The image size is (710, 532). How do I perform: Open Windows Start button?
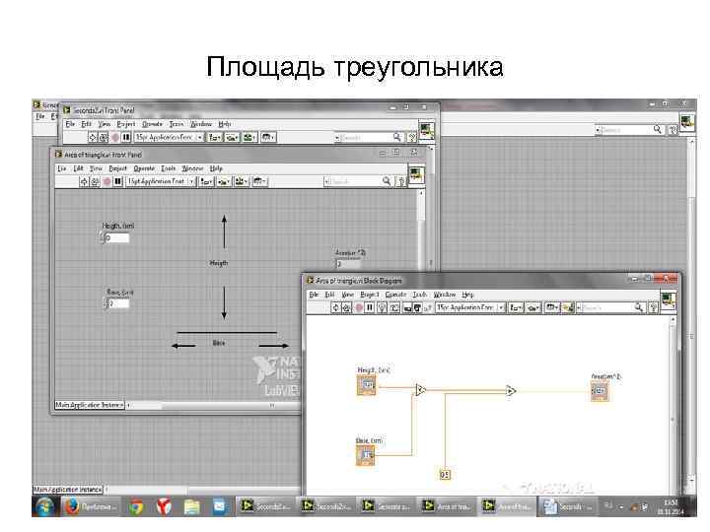click(x=44, y=506)
